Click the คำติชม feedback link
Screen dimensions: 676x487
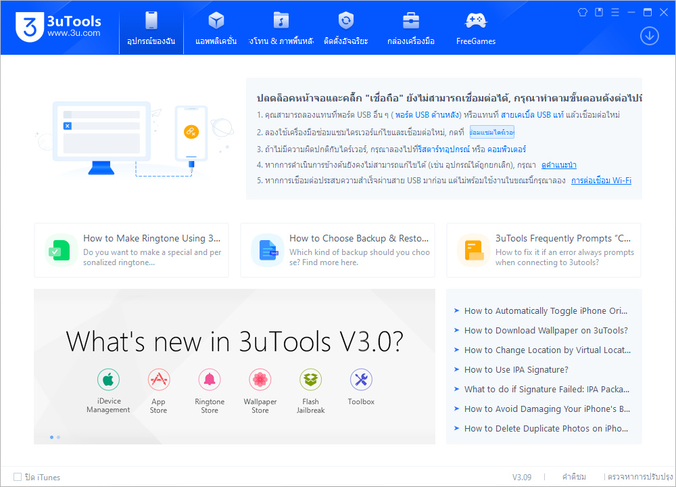tap(574, 477)
